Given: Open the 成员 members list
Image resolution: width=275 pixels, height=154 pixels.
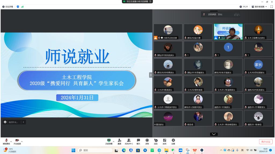Looking at the screenshot, I should [129, 141].
